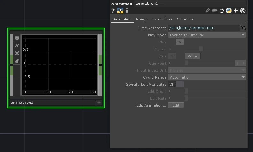Image resolution: width=253 pixels, height=152 pixels.
Task: Click the Edit Animation Edit button
Action: 176,105
